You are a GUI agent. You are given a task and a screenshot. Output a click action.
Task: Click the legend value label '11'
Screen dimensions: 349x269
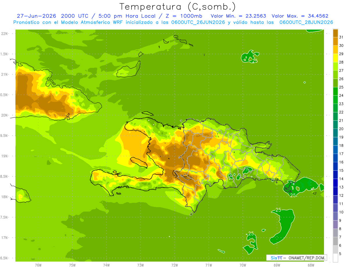pos(341,204)
